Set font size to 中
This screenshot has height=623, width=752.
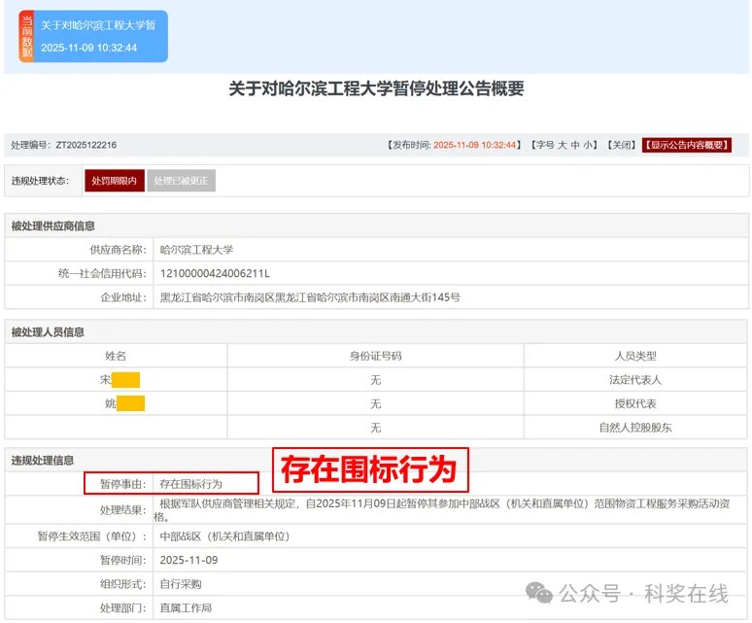575,145
